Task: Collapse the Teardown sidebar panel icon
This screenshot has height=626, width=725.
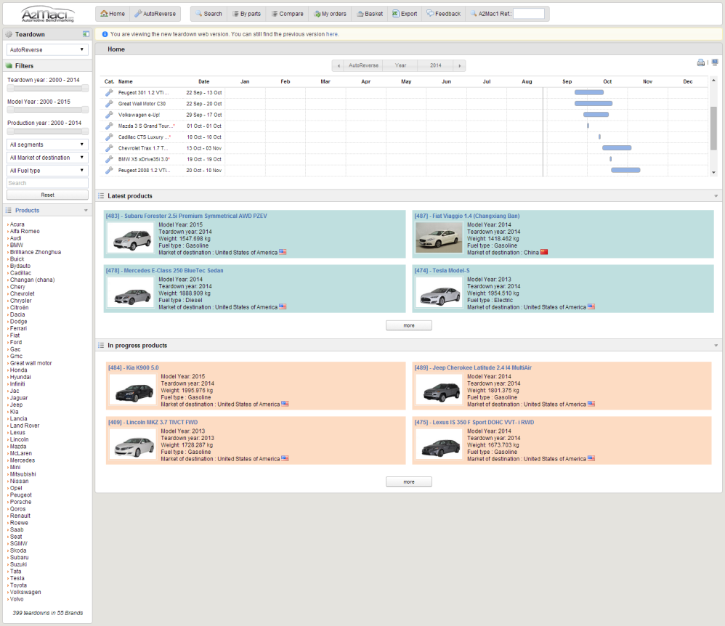Action: coord(86,34)
